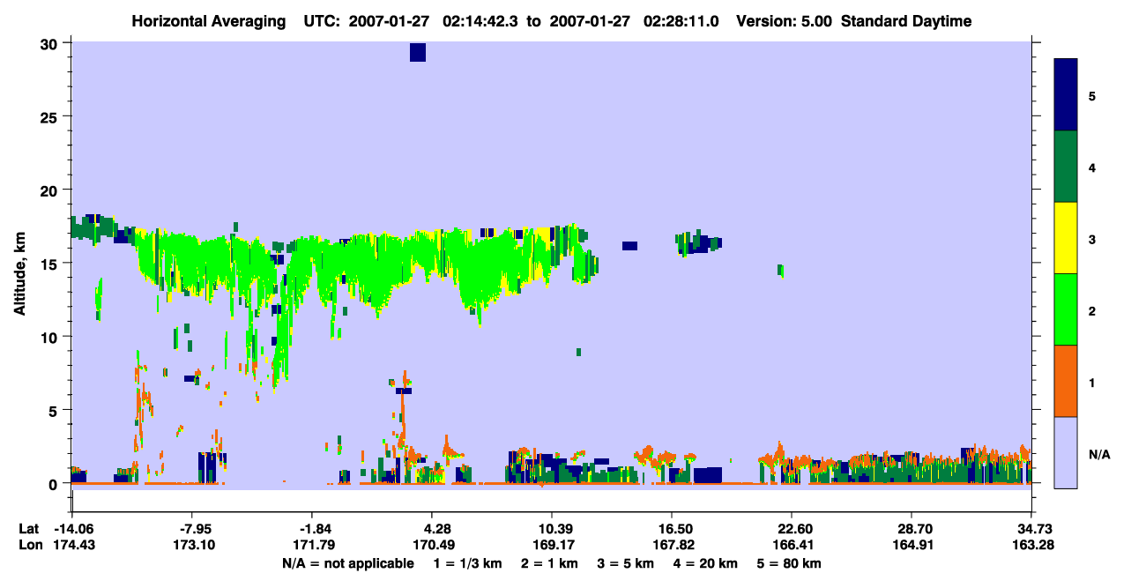Click the isolated dark blue block near 30 km
The width and height of the screenshot is (1146, 588).
pyautogui.click(x=418, y=52)
